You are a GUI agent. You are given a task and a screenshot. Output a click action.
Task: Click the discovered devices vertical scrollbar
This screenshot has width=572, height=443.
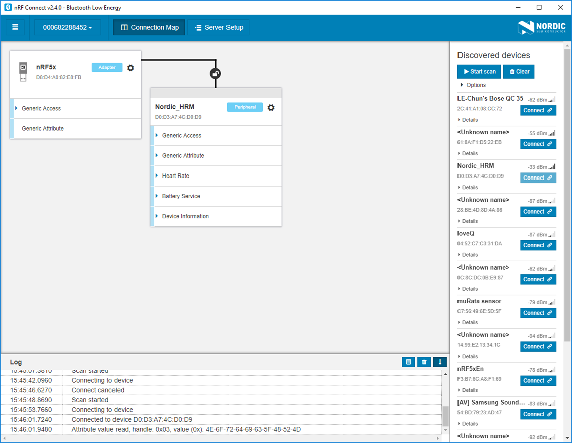567,196
